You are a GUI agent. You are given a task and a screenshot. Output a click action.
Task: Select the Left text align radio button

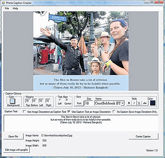click(x=60, y=100)
